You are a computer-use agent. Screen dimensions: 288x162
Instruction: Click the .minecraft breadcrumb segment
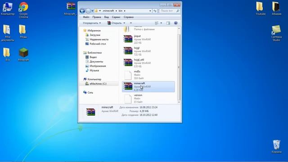[x=108, y=11]
